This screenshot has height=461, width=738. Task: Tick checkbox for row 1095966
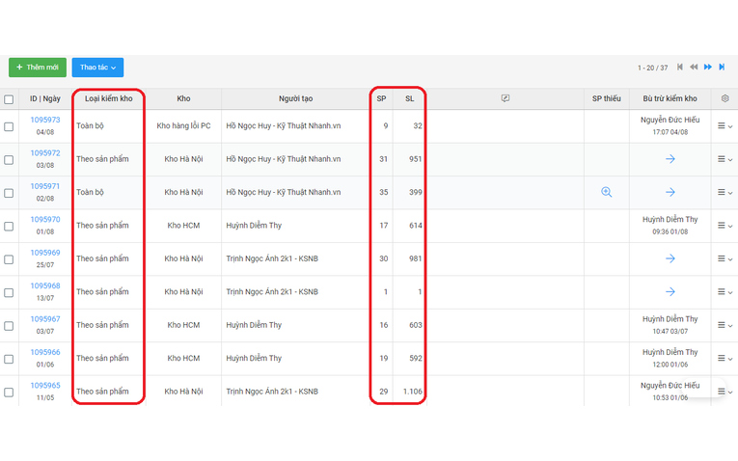pyautogui.click(x=9, y=359)
